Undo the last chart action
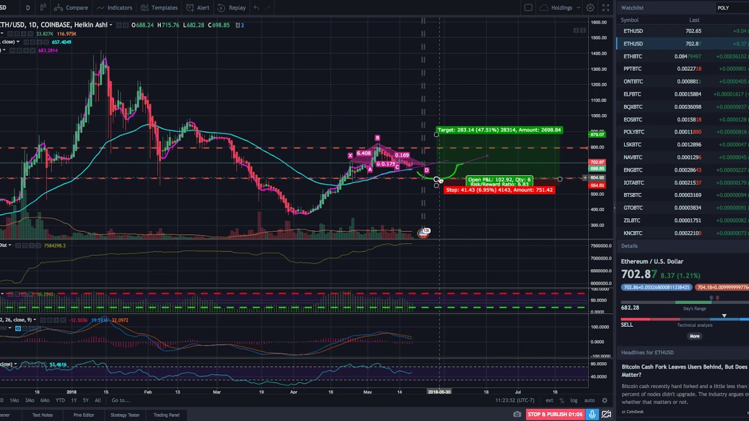This screenshot has width=749, height=421. [x=256, y=8]
